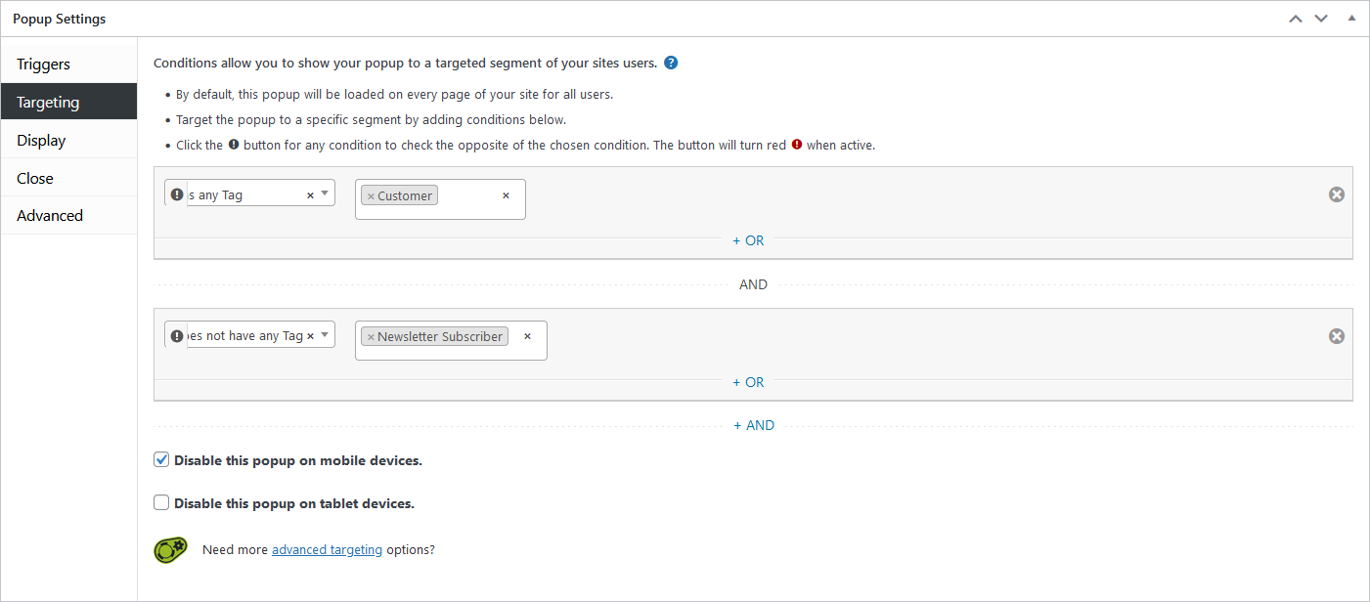The image size is (1370, 602).
Task: Collapse the Popup Settings panel
Action: 1352,18
